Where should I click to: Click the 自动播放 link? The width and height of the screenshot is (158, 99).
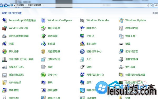tap(91, 98)
